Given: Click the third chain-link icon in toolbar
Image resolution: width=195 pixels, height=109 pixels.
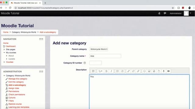Looking at the screenshot, I should click(x=138, y=71).
